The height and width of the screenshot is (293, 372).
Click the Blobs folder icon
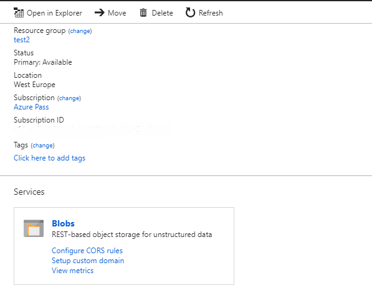pyautogui.click(x=34, y=228)
